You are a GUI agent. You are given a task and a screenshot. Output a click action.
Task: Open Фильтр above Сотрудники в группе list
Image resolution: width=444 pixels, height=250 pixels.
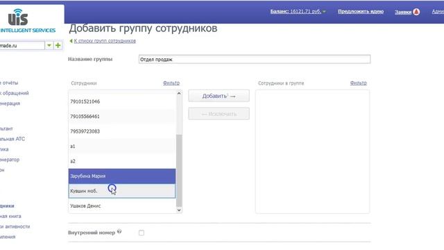point(358,83)
